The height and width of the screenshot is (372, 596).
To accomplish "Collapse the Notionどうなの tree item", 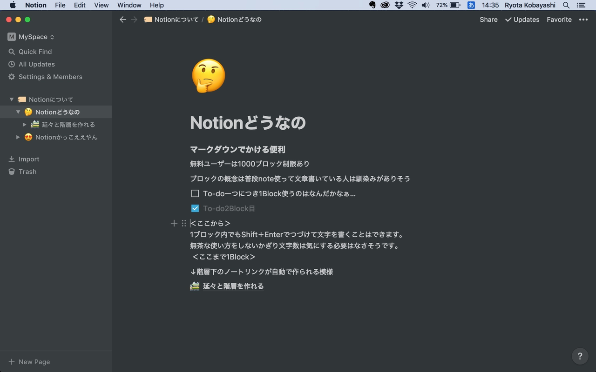I will click(18, 112).
